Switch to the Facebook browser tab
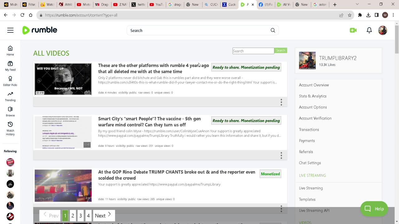 pos(266,4)
